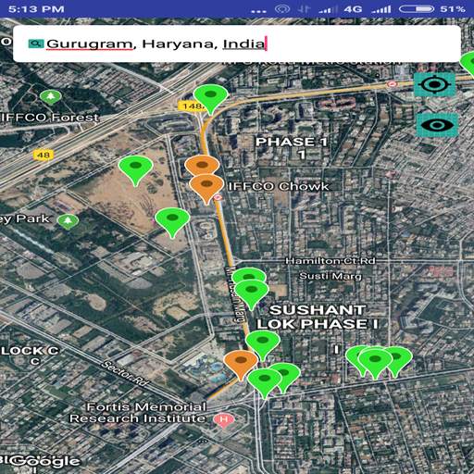Select green marker below Hamilton Ct Rd
Viewport: 474px width, 474px height.
coord(249,276)
